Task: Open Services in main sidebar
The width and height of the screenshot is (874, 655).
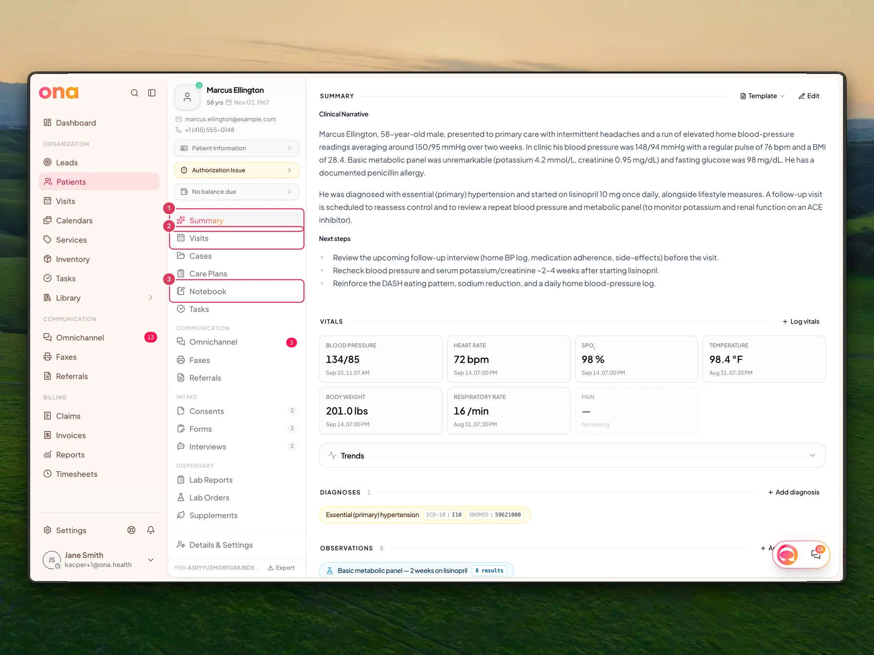Action: point(99,239)
